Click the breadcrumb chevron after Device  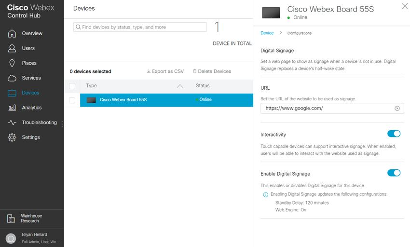[x=280, y=33]
